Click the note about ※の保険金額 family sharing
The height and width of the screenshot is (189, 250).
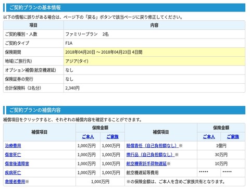[176, 182]
